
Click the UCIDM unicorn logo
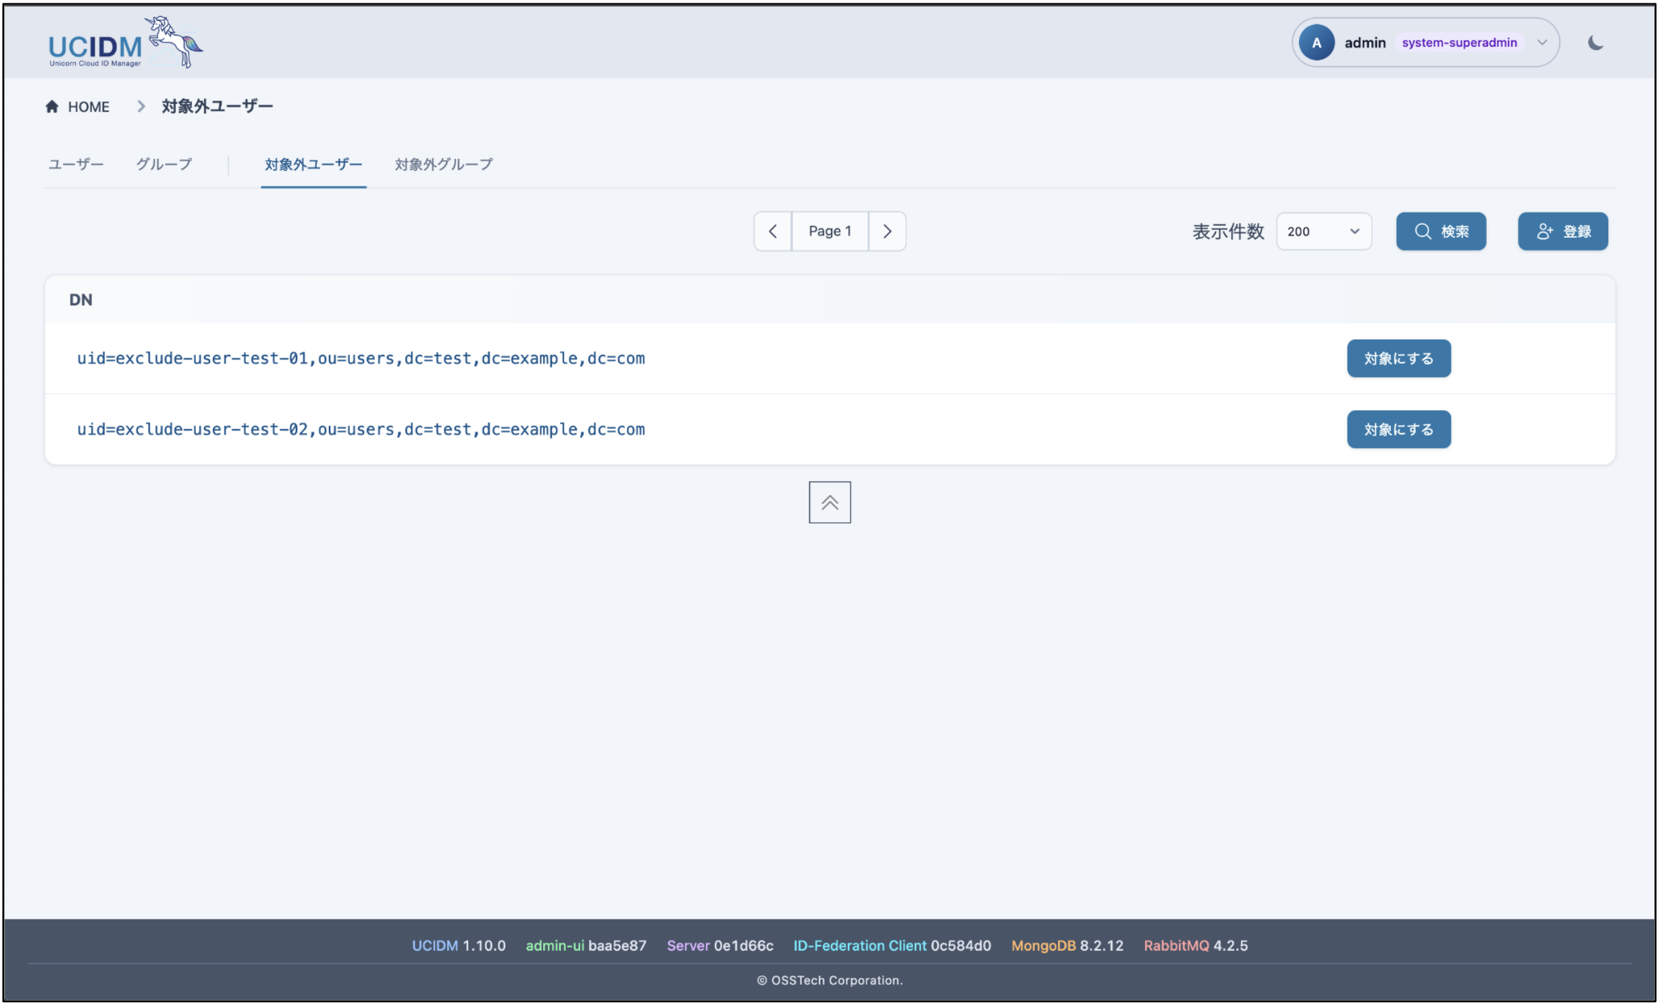coord(126,42)
